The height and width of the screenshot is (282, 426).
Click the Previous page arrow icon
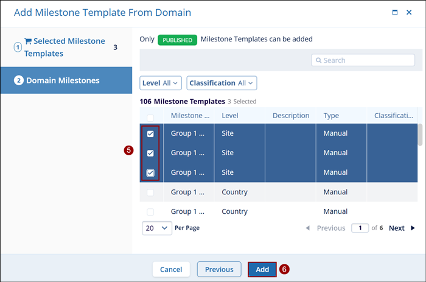tap(307, 228)
